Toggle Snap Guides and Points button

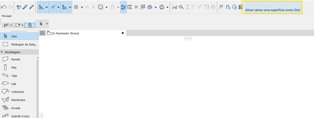pyautogui.click(x=53, y=7)
